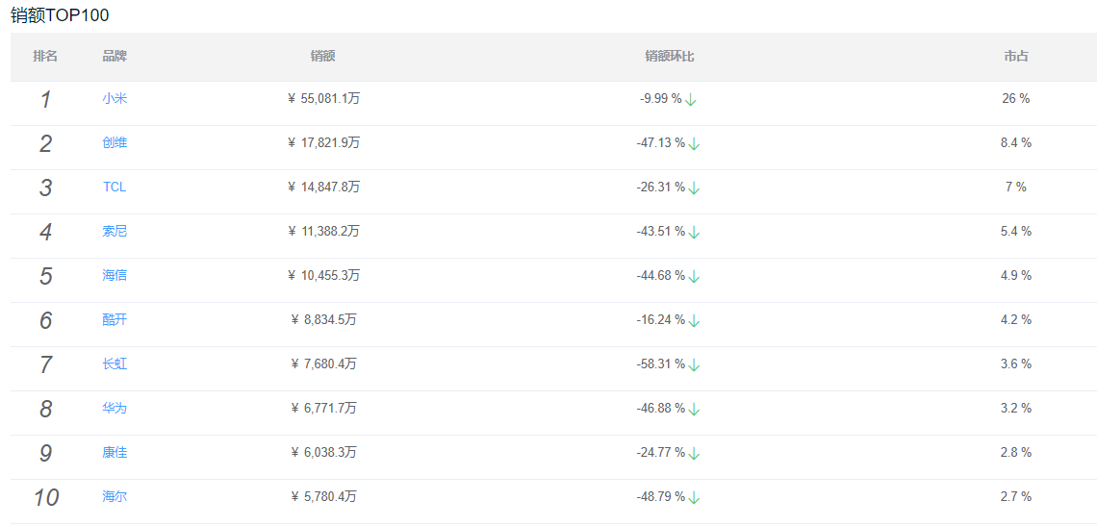Screen dimensions: 1097x526
Task: Click the 酷开 brand link
Action: pyautogui.click(x=115, y=320)
